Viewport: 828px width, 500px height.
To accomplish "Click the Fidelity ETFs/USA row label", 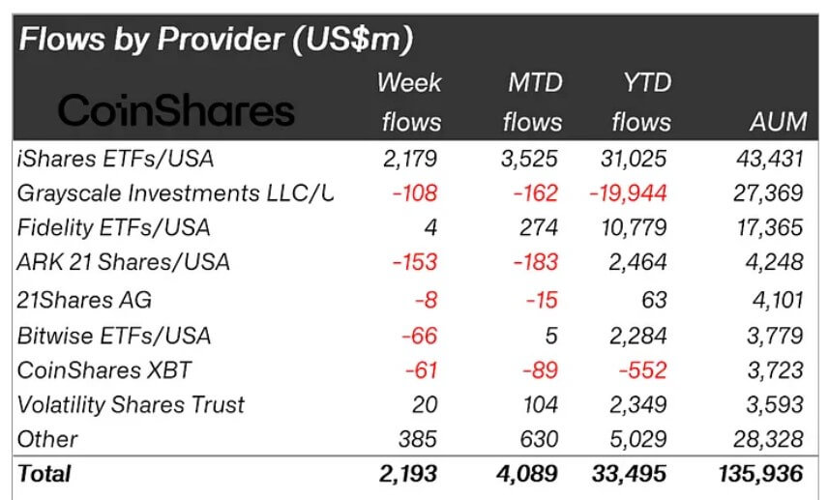I will (x=113, y=227).
